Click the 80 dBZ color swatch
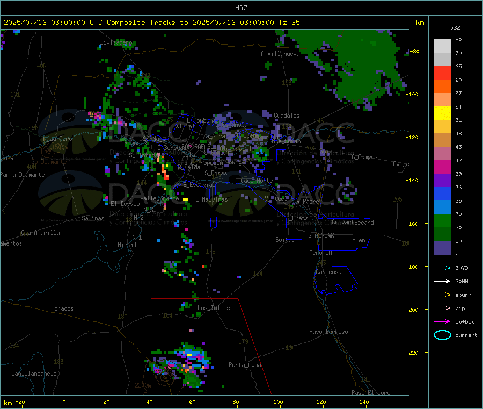483x409 pixels. [442, 46]
